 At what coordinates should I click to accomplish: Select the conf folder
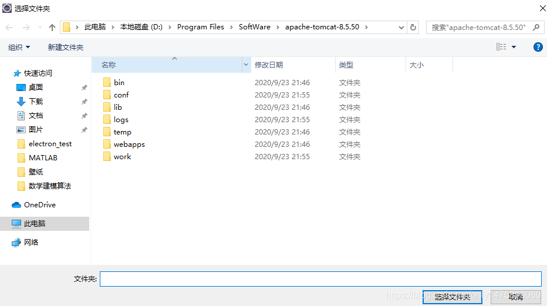[x=121, y=95]
